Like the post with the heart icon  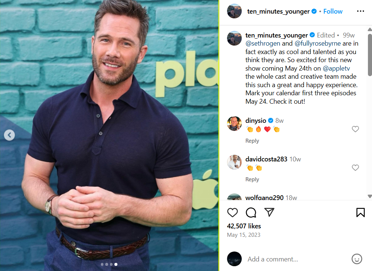click(x=232, y=213)
